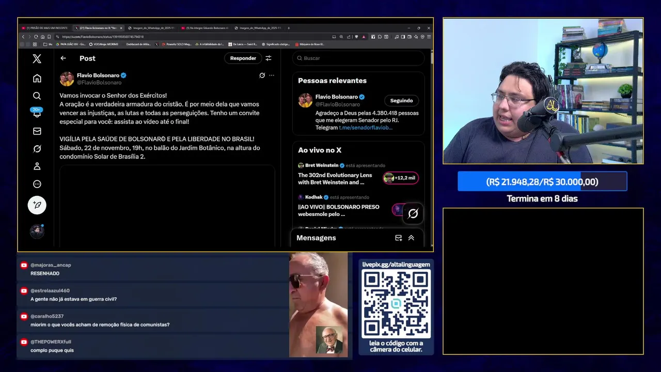Start a new message in Mensagens bar
The height and width of the screenshot is (372, 661).
398,238
